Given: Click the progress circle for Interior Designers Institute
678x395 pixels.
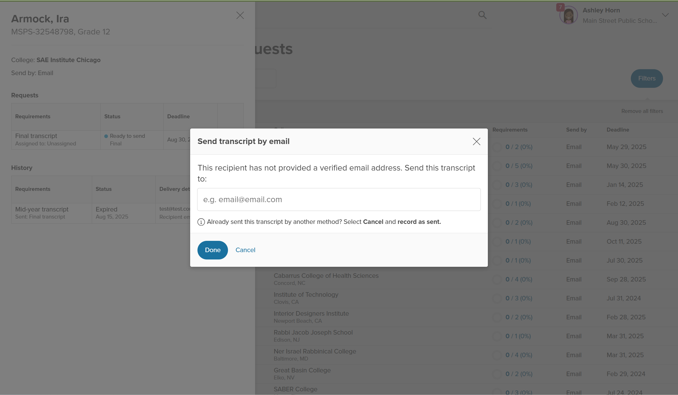Looking at the screenshot, I should (x=497, y=317).
